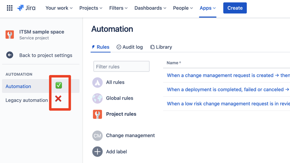Viewport: 290px width, 163px height.
Task: Switch to the Audit log tab
Action: click(x=130, y=47)
